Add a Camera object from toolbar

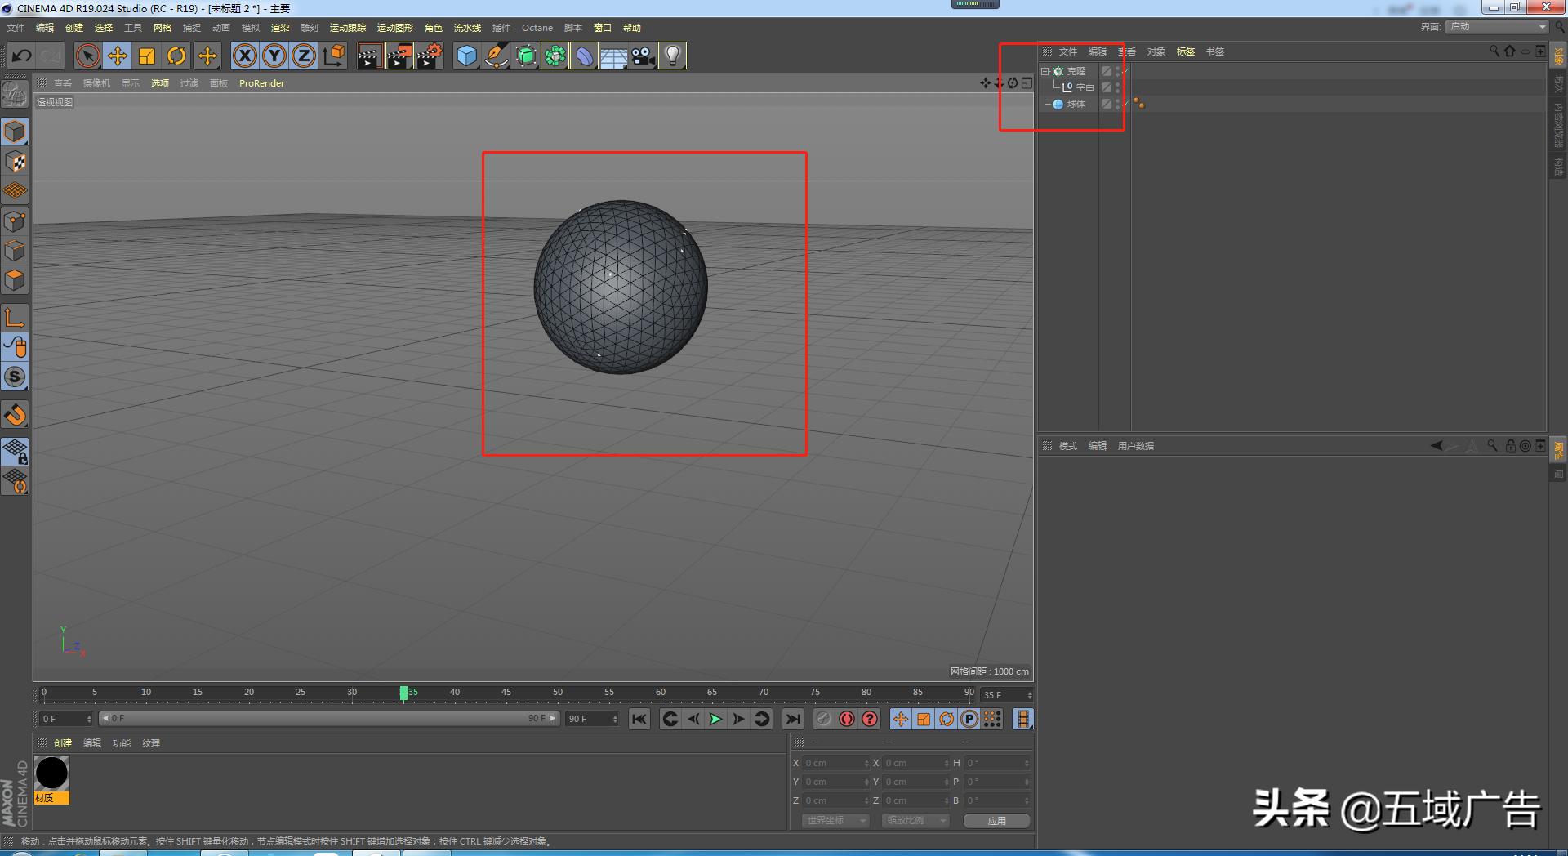pyautogui.click(x=643, y=56)
